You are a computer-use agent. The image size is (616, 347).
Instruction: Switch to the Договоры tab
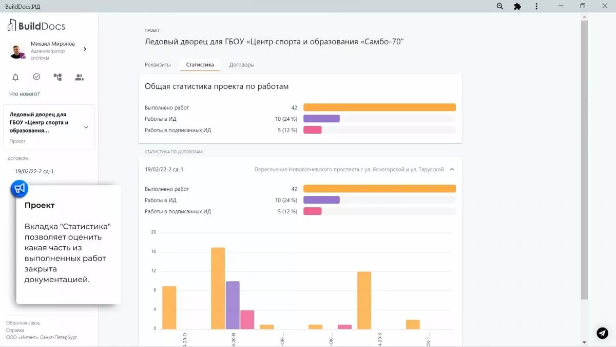pos(242,65)
